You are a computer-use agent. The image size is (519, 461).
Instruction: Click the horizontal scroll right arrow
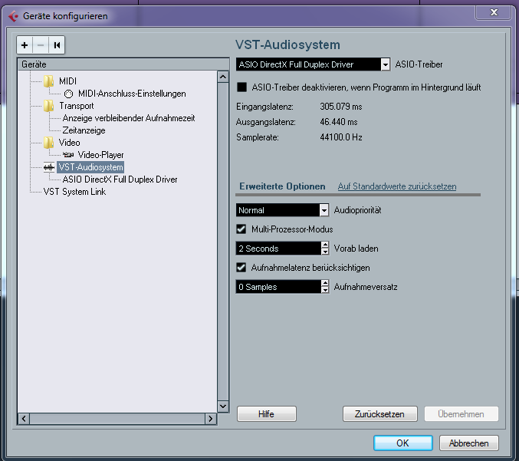(211, 419)
